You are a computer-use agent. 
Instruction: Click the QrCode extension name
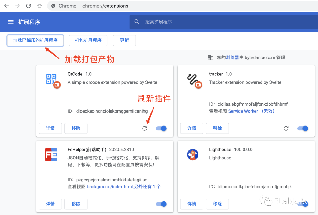(x=75, y=74)
